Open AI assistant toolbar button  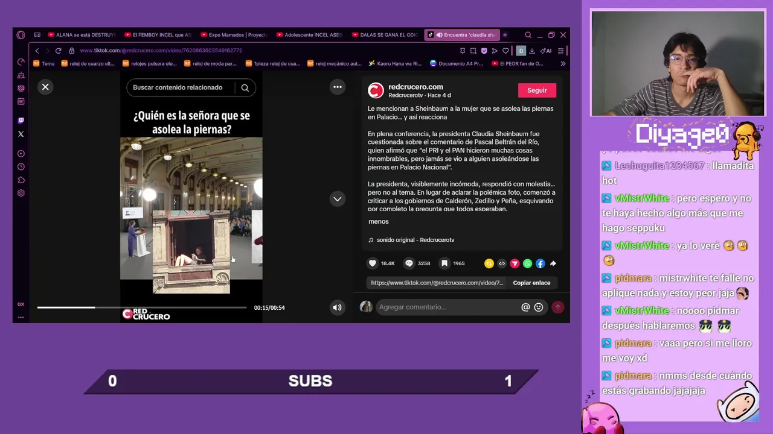coord(546,51)
